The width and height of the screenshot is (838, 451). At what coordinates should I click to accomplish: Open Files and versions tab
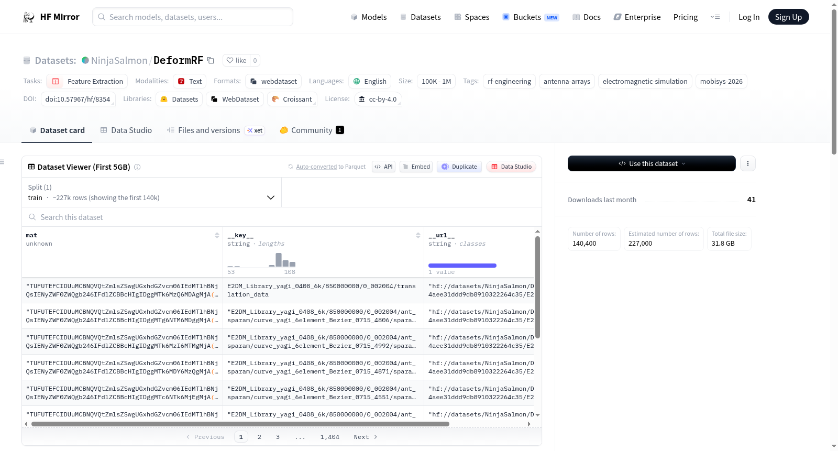click(216, 130)
